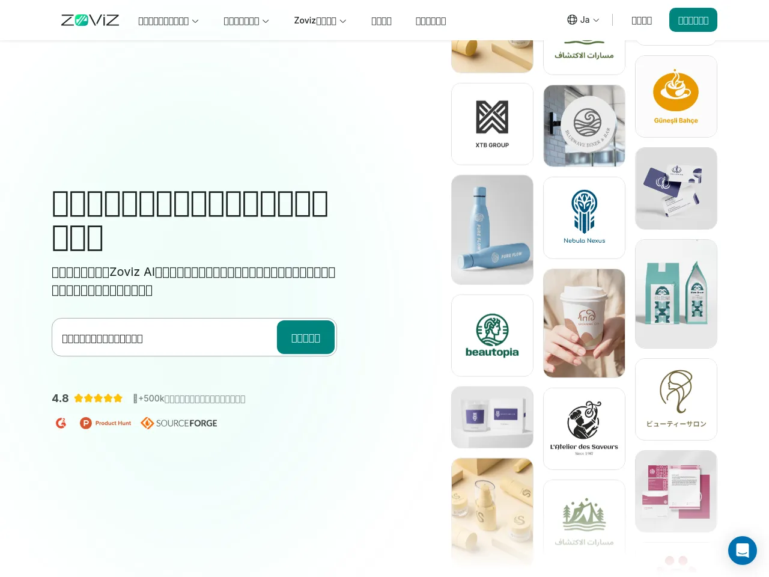Select the XTB Group logo card

pos(492,124)
